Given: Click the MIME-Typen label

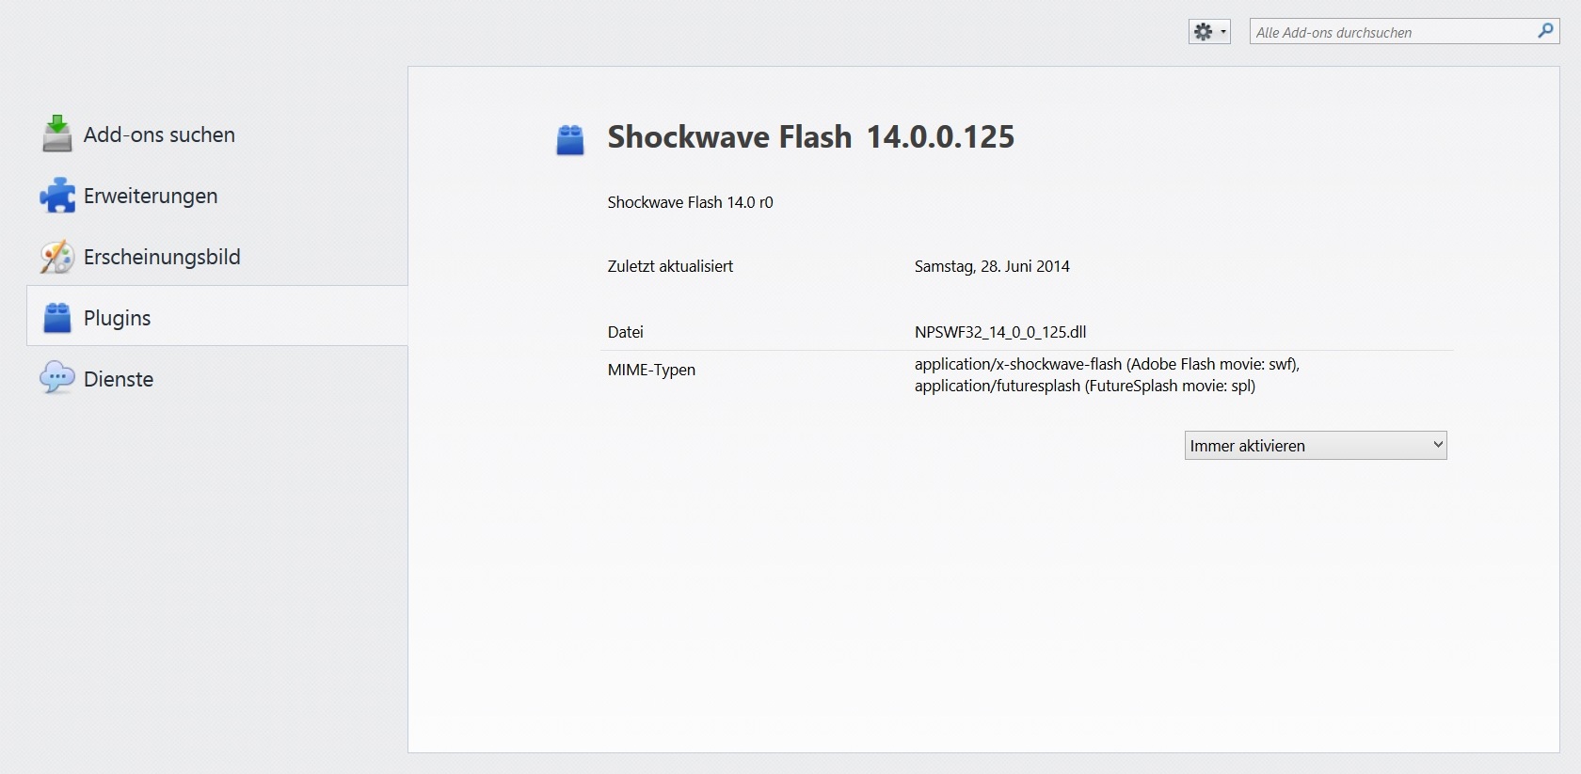Looking at the screenshot, I should click(651, 370).
